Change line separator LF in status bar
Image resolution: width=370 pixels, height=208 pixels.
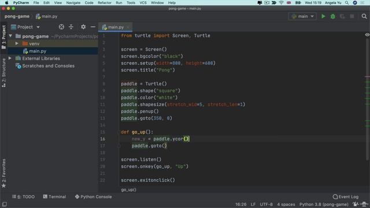(253, 204)
